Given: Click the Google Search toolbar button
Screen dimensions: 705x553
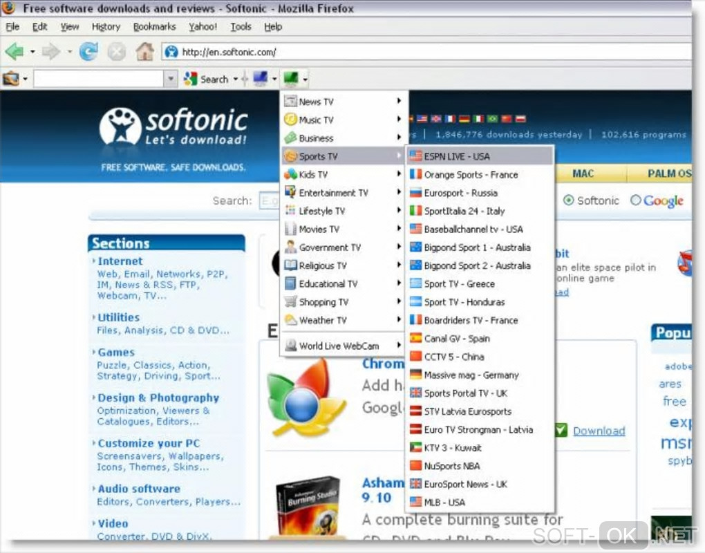Looking at the screenshot, I should (x=207, y=79).
